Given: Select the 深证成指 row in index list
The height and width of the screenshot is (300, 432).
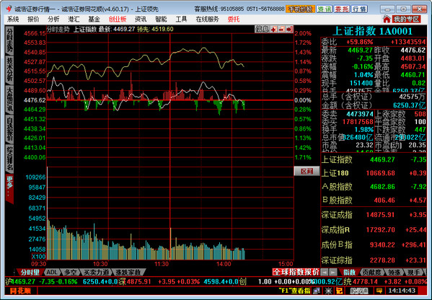Looking at the screenshot, I should point(374,215).
